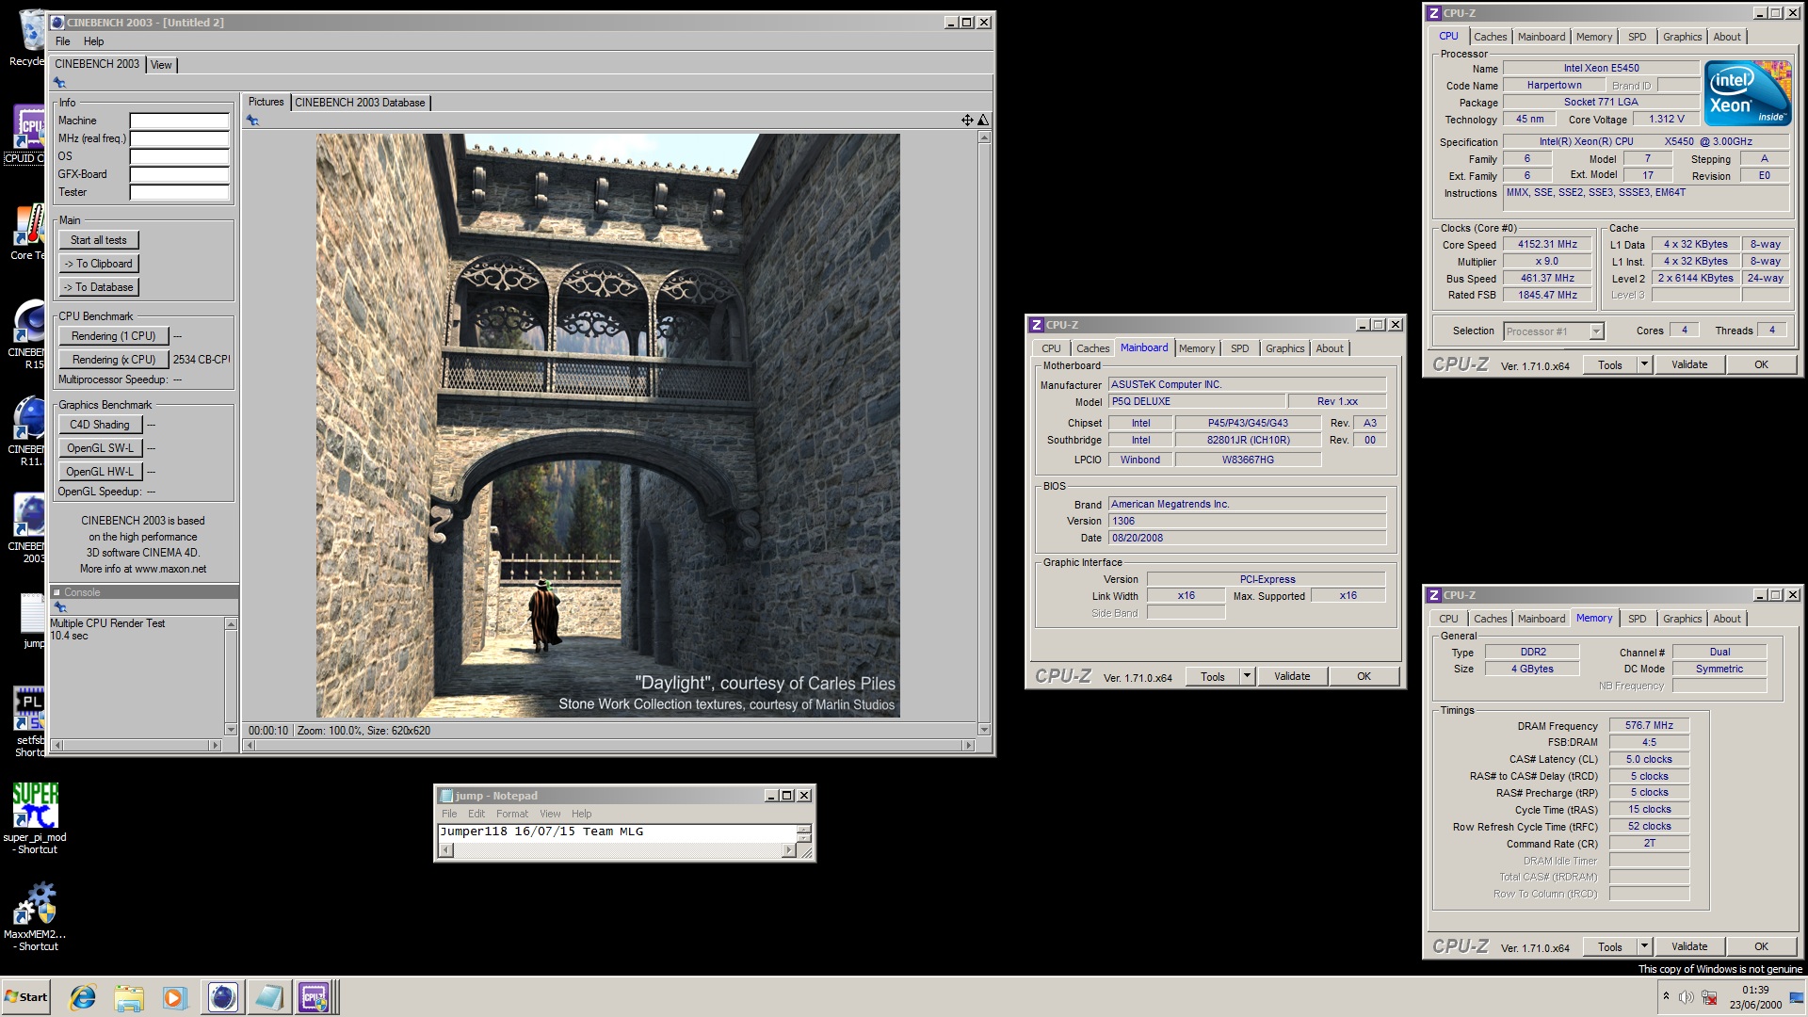Select the Core Temp desktop shortcut
The width and height of the screenshot is (1808, 1017).
click(x=28, y=232)
